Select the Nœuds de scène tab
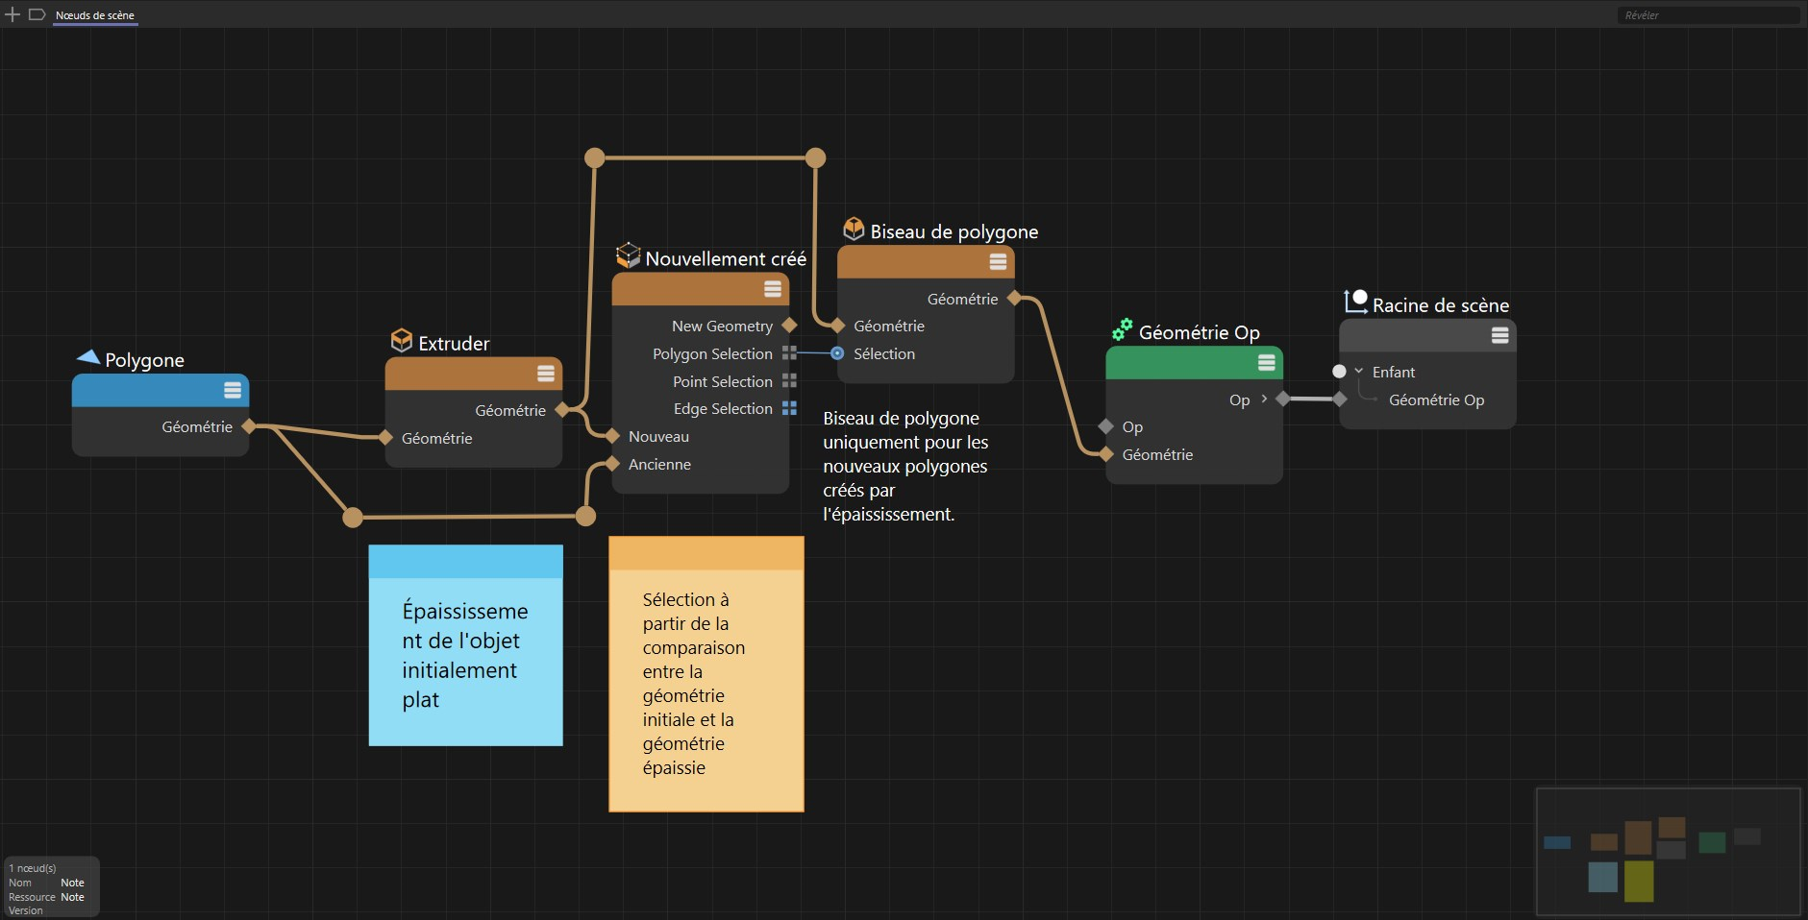The width and height of the screenshot is (1808, 920). coord(95,15)
